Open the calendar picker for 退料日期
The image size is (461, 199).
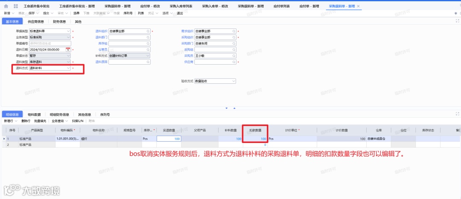pyautogui.click(x=68, y=49)
